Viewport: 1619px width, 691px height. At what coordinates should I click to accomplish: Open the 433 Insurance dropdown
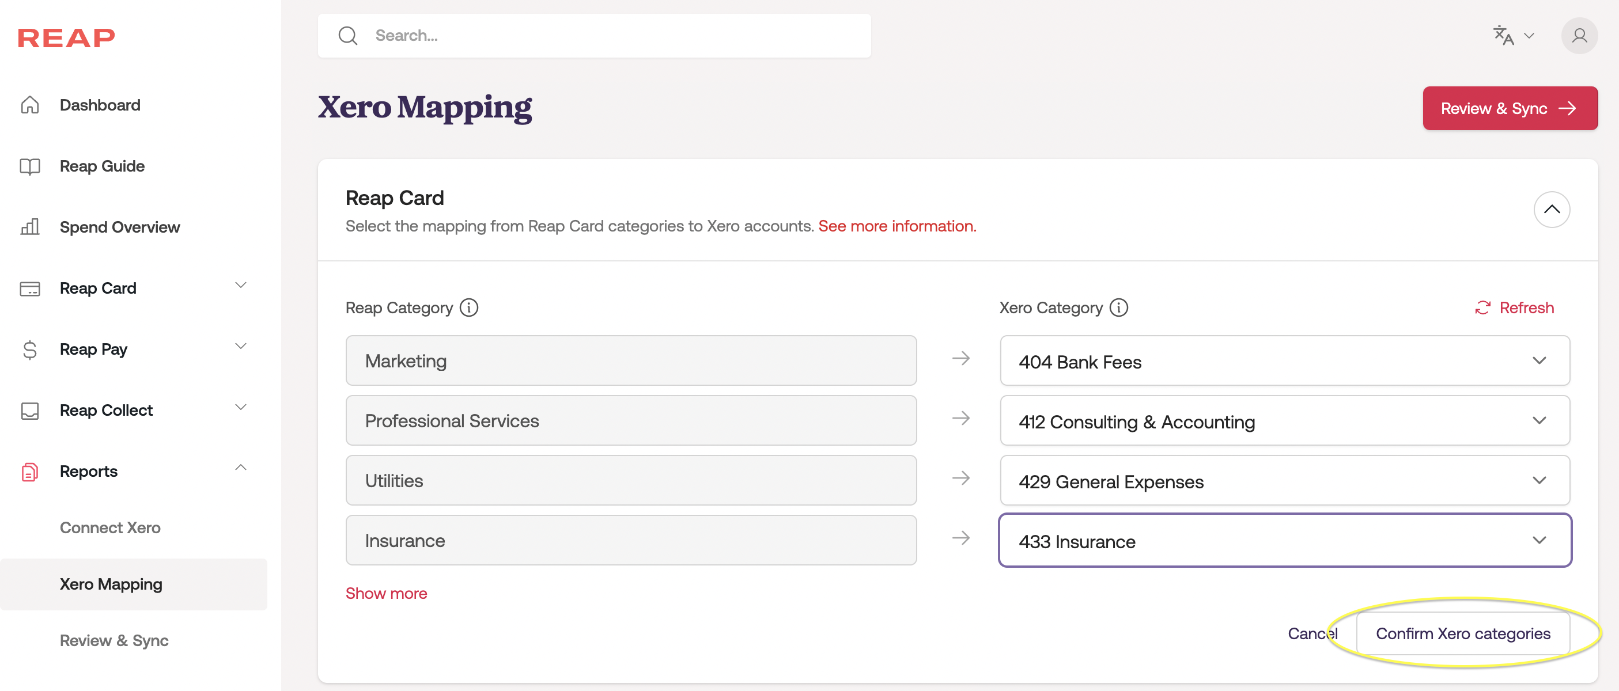click(x=1284, y=541)
